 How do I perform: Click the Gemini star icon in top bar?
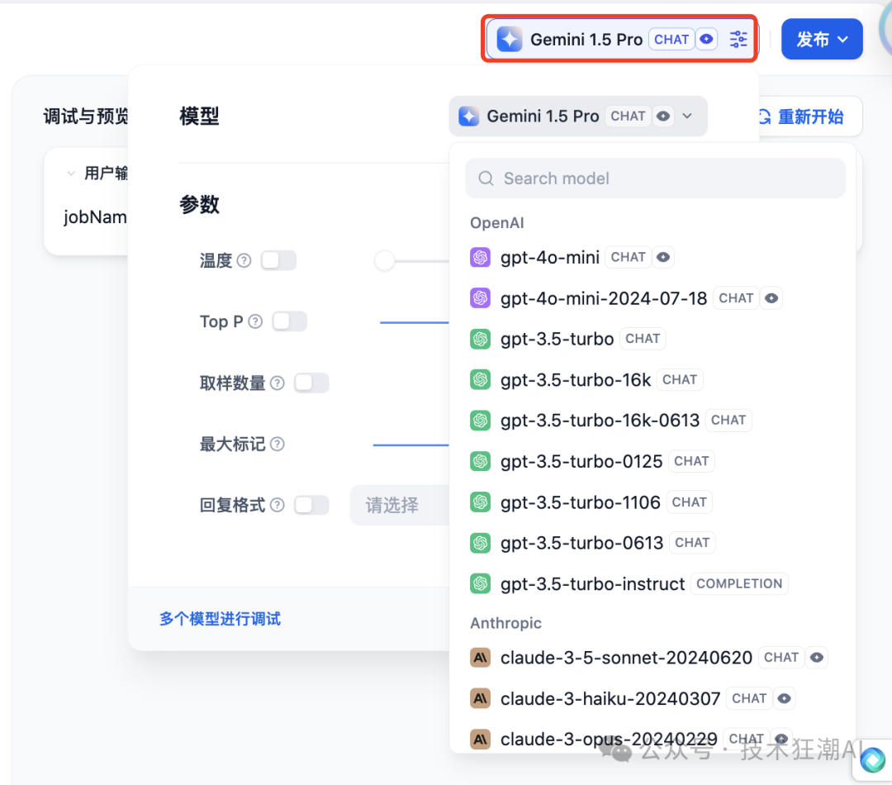[509, 40]
